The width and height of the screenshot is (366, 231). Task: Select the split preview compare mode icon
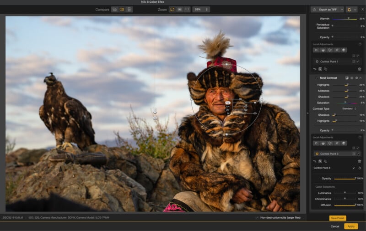click(122, 9)
